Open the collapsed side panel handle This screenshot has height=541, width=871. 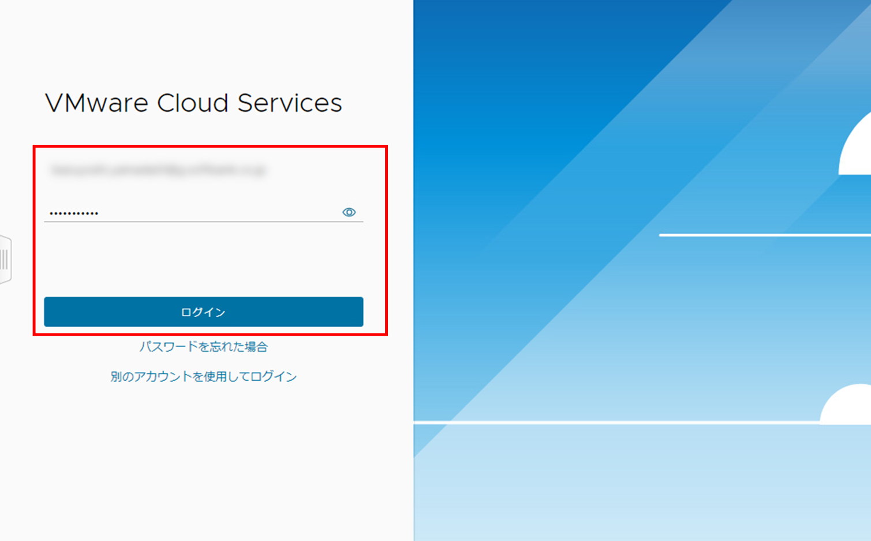[5, 259]
